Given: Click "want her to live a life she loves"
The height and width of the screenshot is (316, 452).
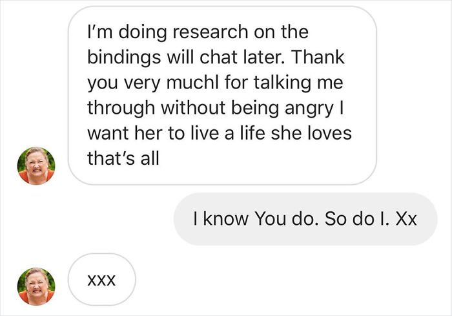Looking at the screenshot, I should pos(220,132).
